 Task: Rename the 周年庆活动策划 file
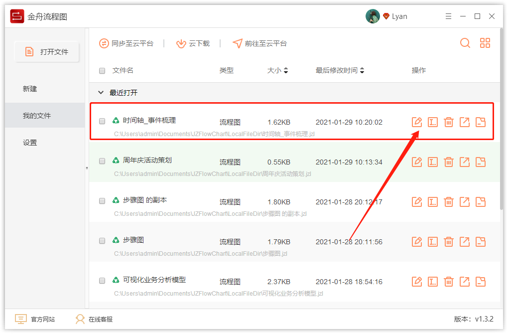[432, 162]
